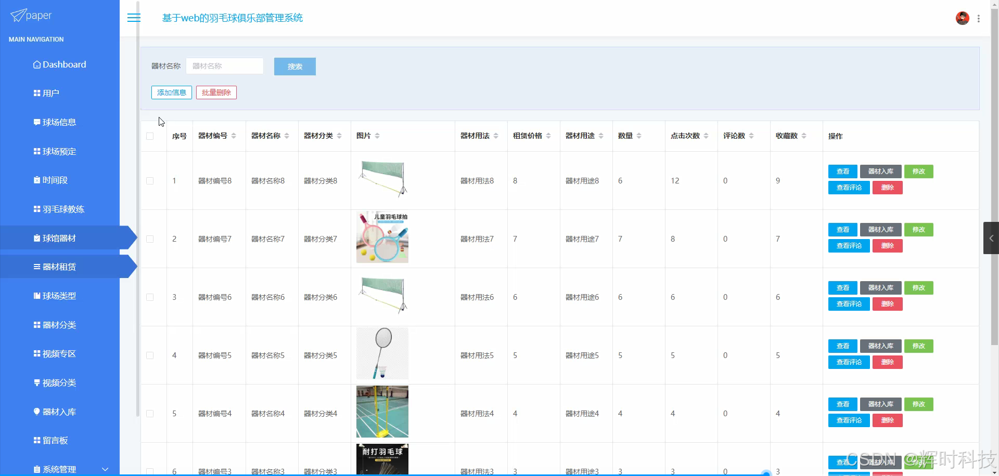Sort by 评论数 column arrows
This screenshot has height=476, width=999.
point(751,136)
